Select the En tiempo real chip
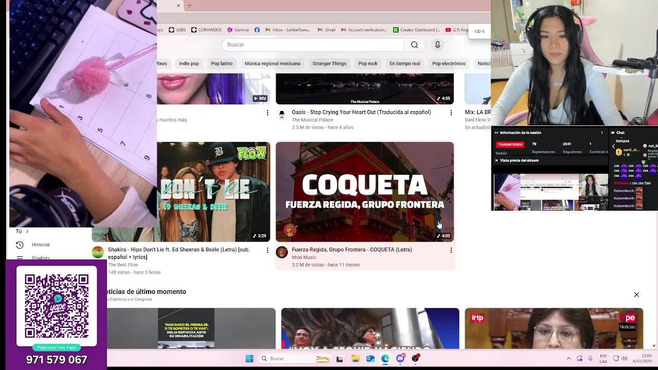The image size is (658, 370). point(405,63)
